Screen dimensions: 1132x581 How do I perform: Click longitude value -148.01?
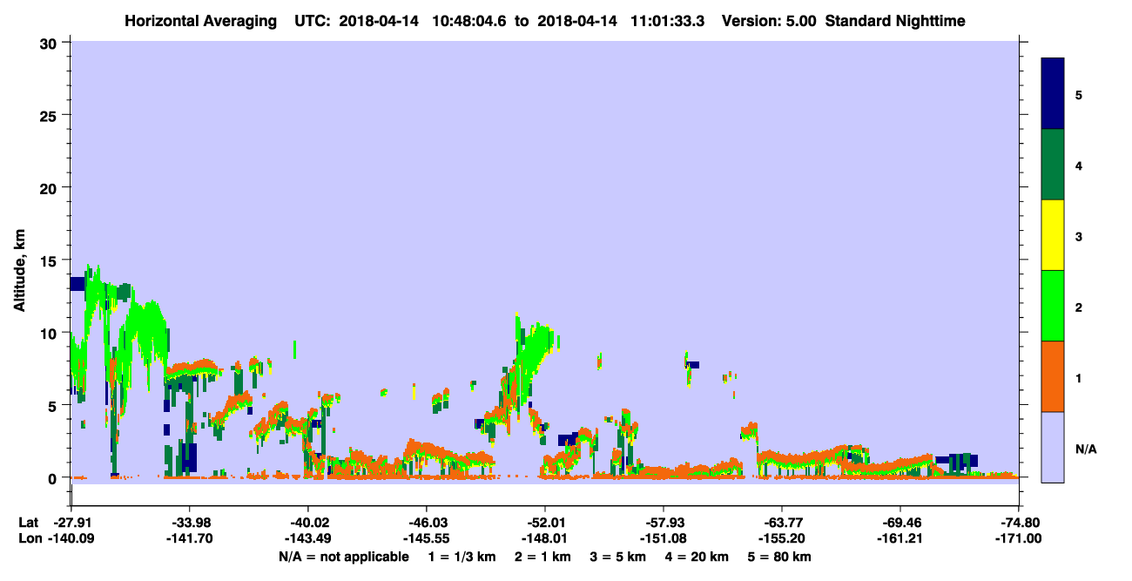tap(545, 539)
